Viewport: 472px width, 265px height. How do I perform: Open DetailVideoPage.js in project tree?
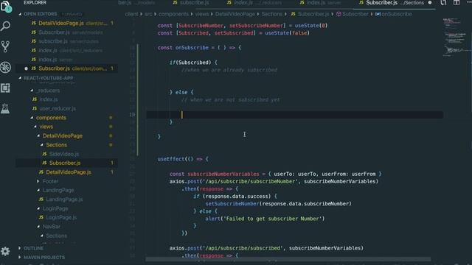pyautogui.click(x=69, y=172)
